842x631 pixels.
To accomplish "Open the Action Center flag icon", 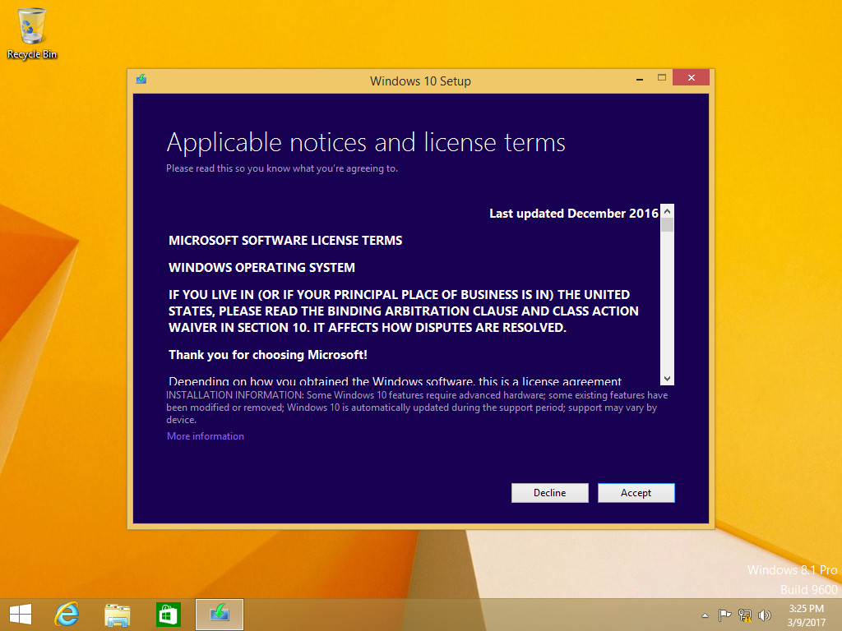I will tap(724, 615).
